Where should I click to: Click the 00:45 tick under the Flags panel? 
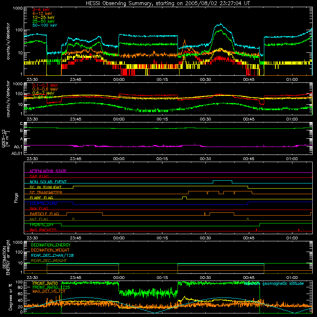(x=249, y=238)
